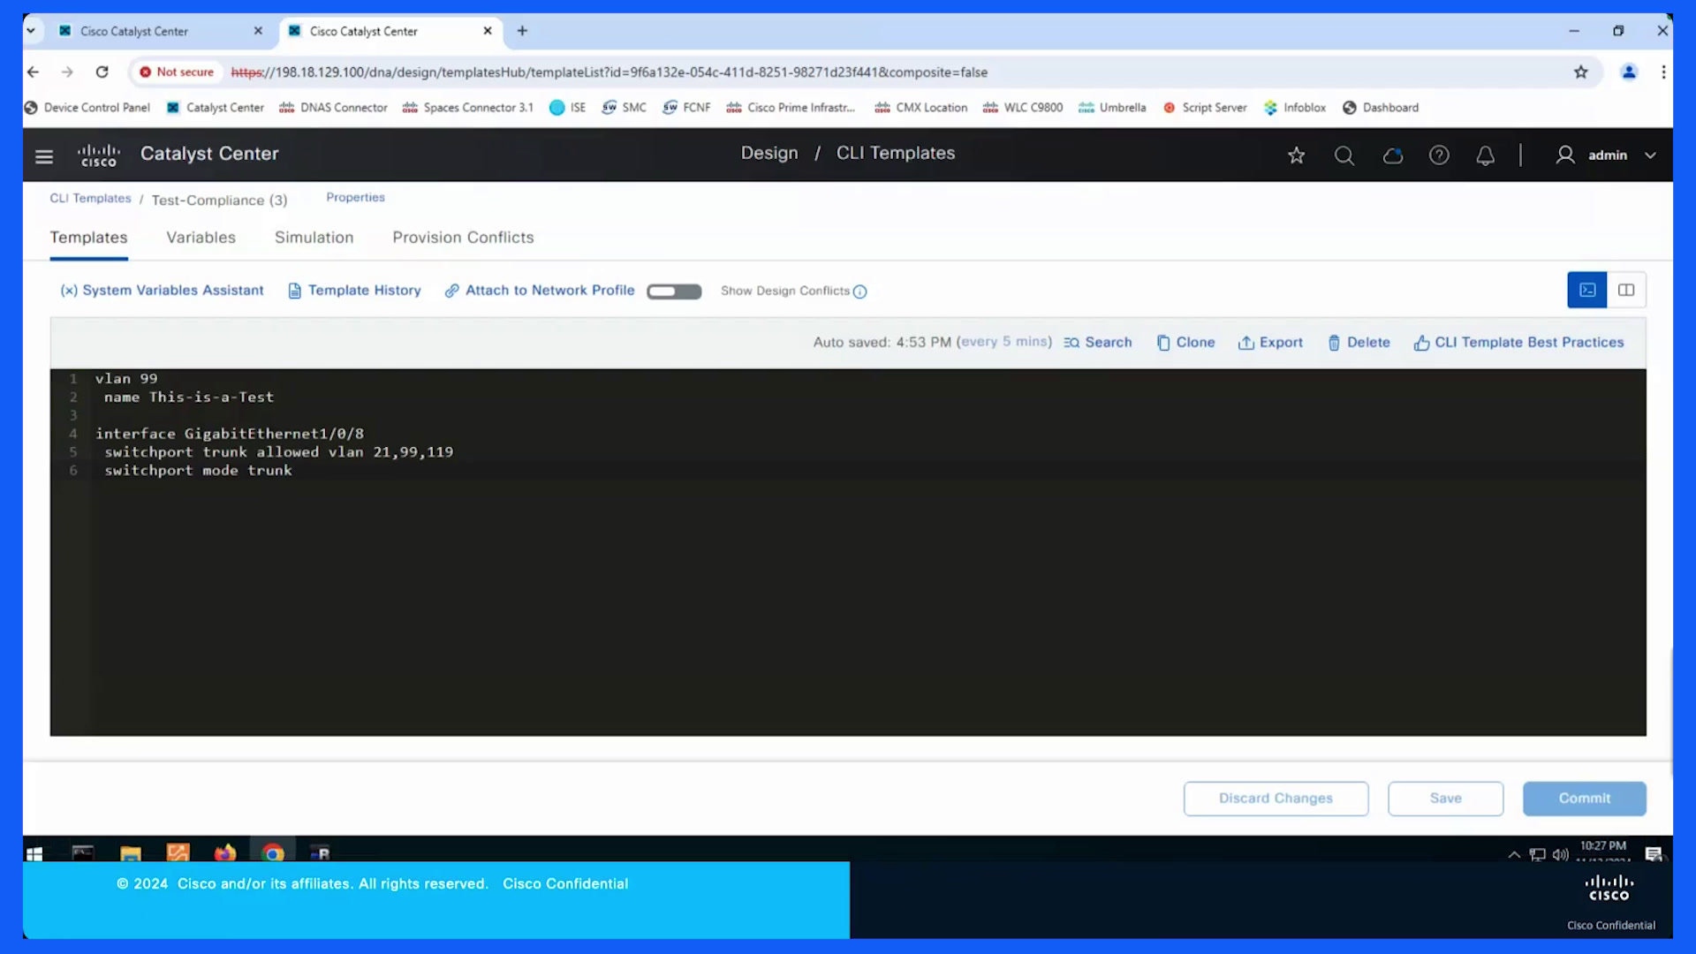Open Chrome from the Windows taskbar
Viewport: 1696px width, 954px height.
(x=273, y=852)
